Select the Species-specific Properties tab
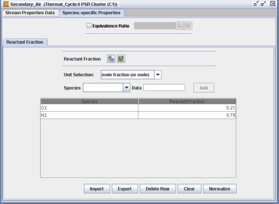Image resolution: width=279 pixels, height=204 pixels. (91, 13)
